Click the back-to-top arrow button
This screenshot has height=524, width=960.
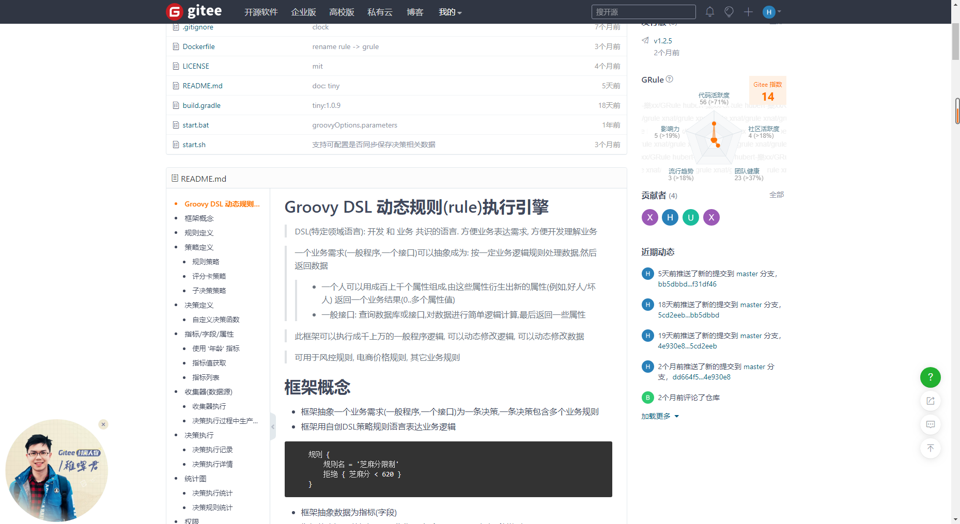pos(930,448)
